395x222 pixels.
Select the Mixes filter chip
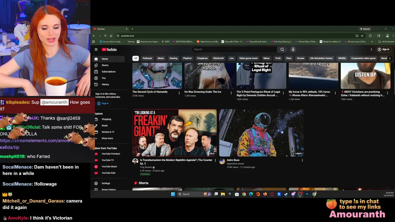[x=266, y=58]
